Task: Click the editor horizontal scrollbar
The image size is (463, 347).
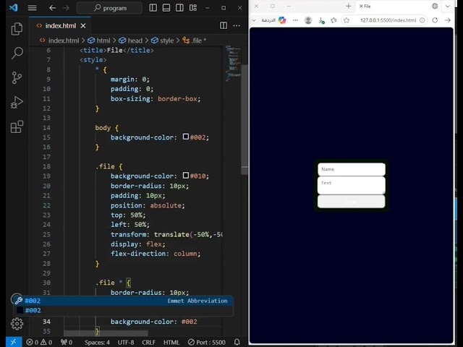Action: coord(106,333)
